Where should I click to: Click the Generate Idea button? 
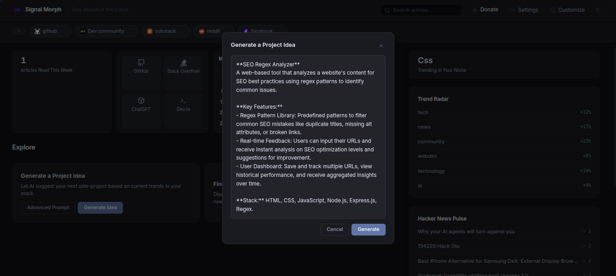coord(100,208)
